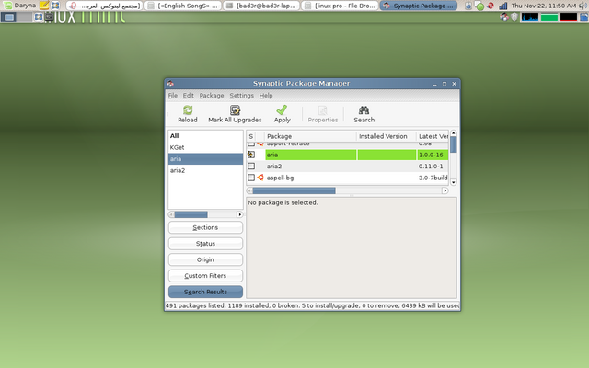Open the Settings menu

click(x=241, y=96)
